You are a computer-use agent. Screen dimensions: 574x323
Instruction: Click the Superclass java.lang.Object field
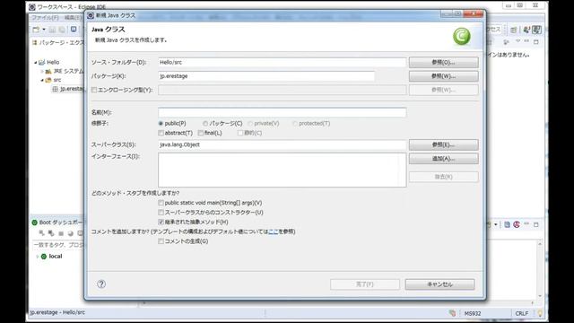coord(283,144)
